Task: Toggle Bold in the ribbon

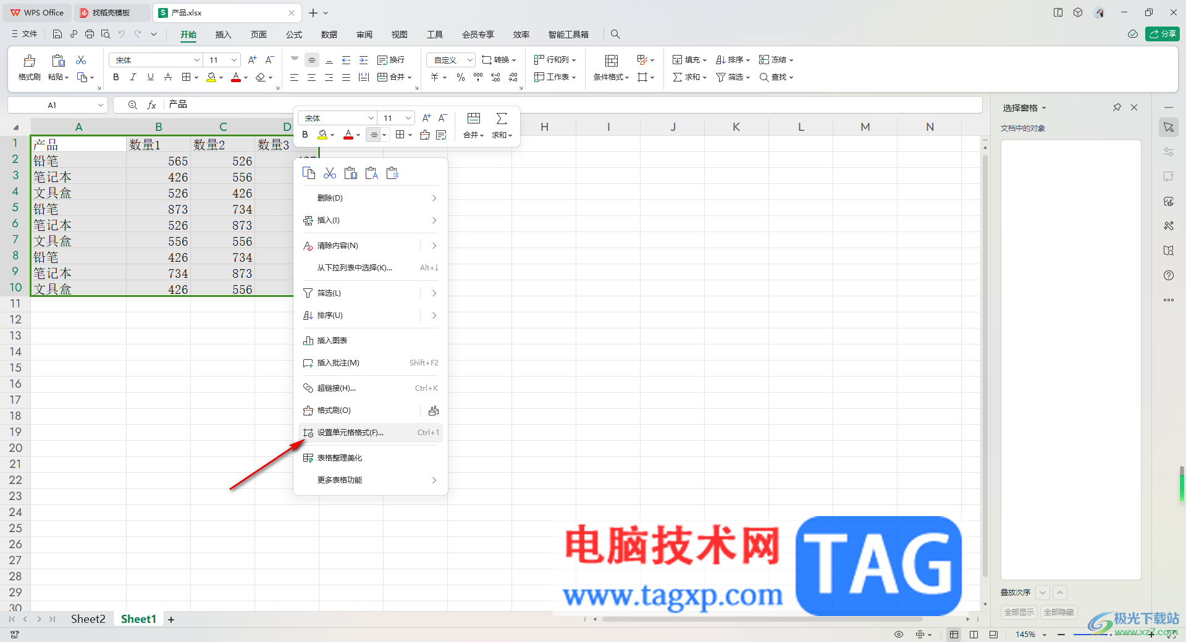Action: pyautogui.click(x=116, y=77)
